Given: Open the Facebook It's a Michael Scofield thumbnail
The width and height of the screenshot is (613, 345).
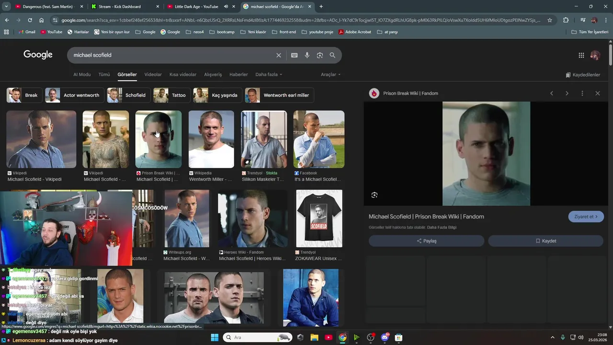Looking at the screenshot, I should click(x=319, y=139).
